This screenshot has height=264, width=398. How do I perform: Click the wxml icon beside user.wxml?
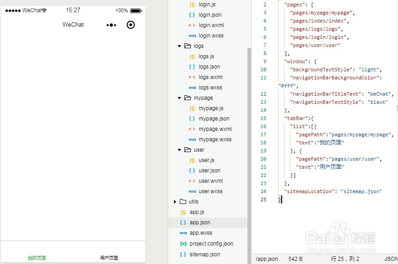coord(192,181)
